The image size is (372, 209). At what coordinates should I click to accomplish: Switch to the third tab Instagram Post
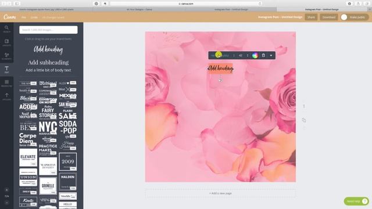[231, 9]
